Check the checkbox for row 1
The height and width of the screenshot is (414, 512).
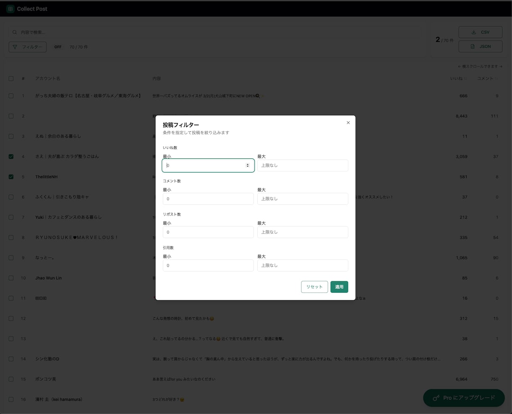[11, 96]
